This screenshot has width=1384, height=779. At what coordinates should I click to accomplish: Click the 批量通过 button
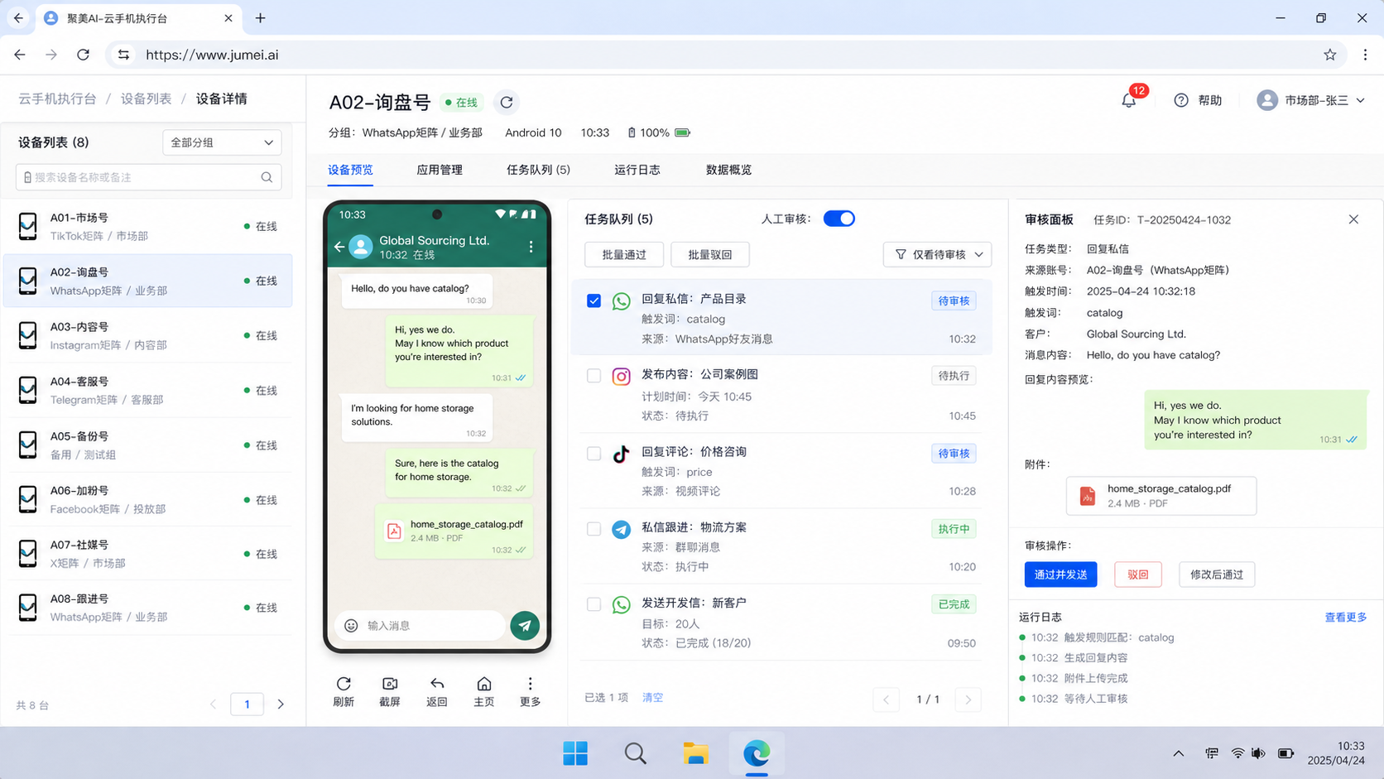tap(624, 255)
